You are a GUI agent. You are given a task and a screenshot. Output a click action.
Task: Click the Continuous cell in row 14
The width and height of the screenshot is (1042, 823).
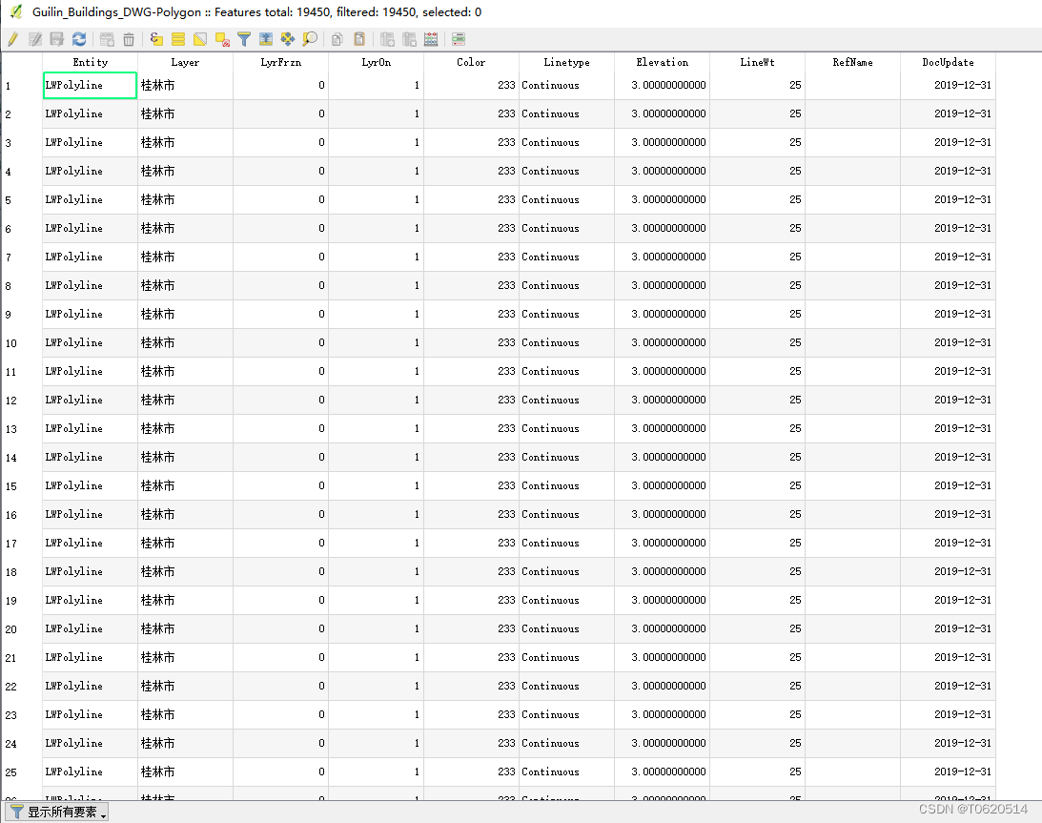click(567, 457)
